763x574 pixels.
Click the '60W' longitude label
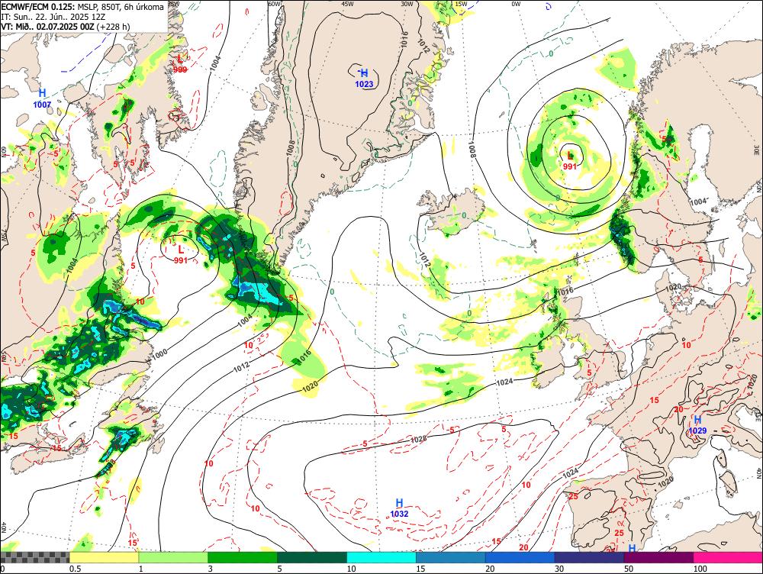(275, 4)
